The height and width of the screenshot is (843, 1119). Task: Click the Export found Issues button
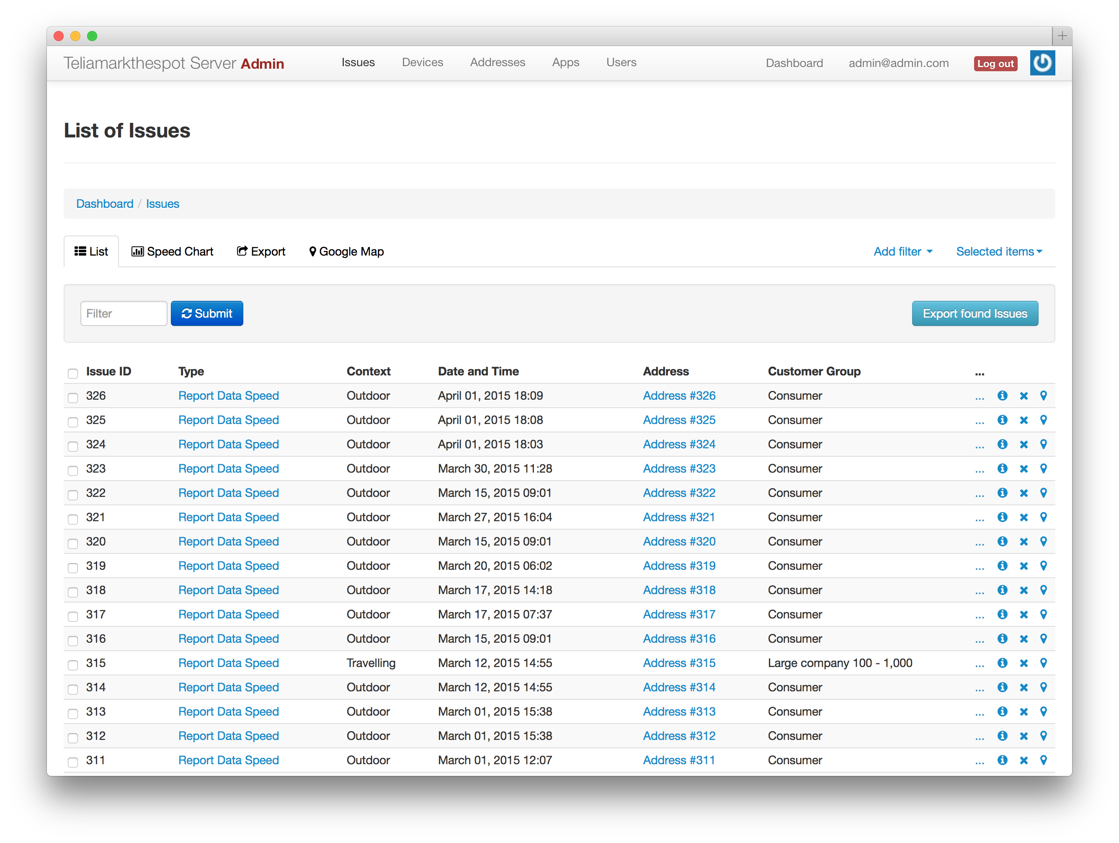pyautogui.click(x=975, y=314)
